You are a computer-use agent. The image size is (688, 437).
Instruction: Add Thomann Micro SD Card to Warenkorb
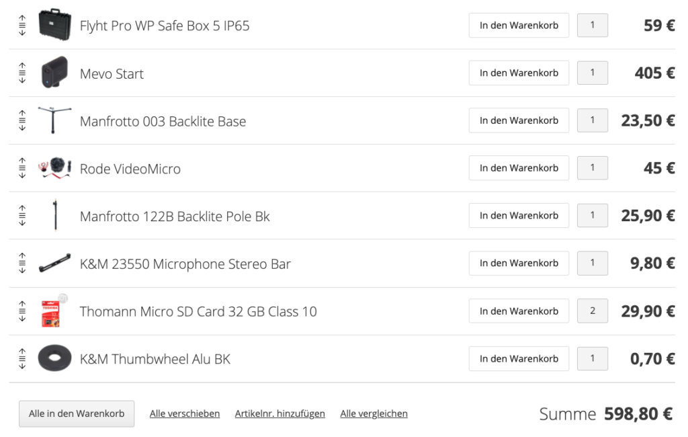519,311
